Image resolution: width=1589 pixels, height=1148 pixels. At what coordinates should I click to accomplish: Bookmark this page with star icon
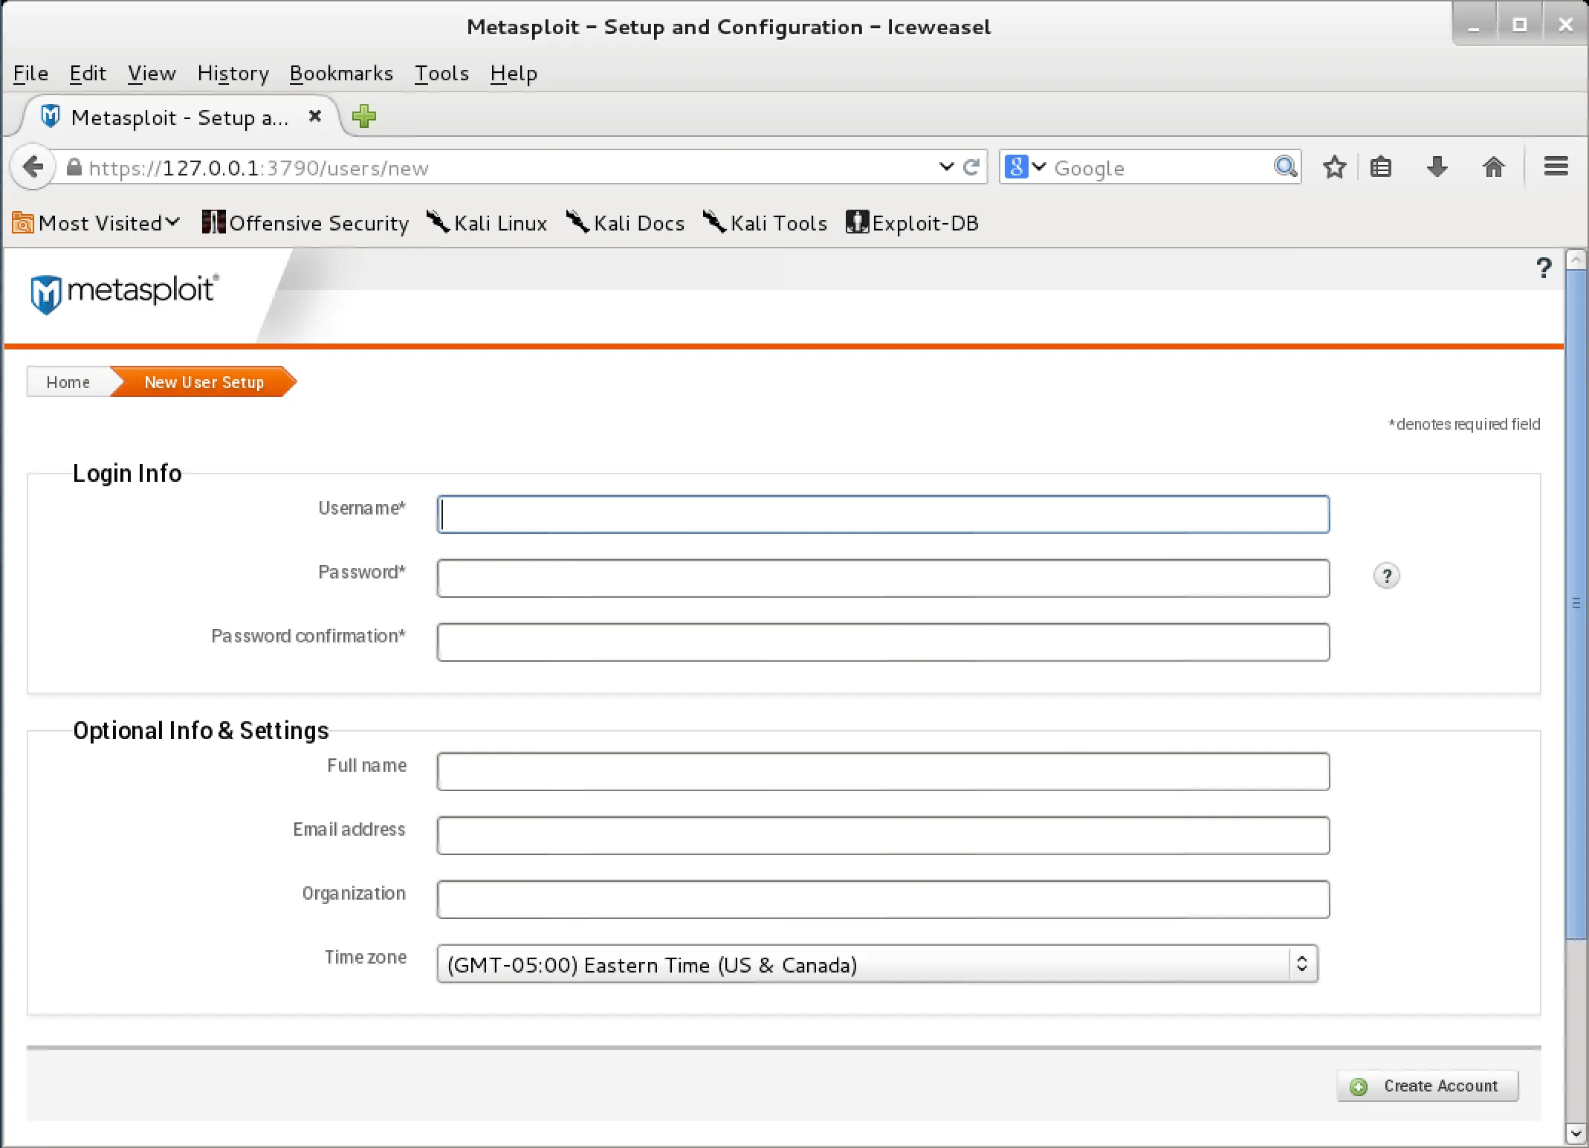(x=1334, y=167)
